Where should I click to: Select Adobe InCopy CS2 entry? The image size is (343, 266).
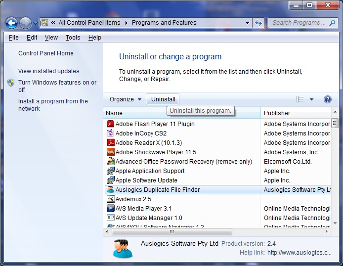[x=141, y=133]
